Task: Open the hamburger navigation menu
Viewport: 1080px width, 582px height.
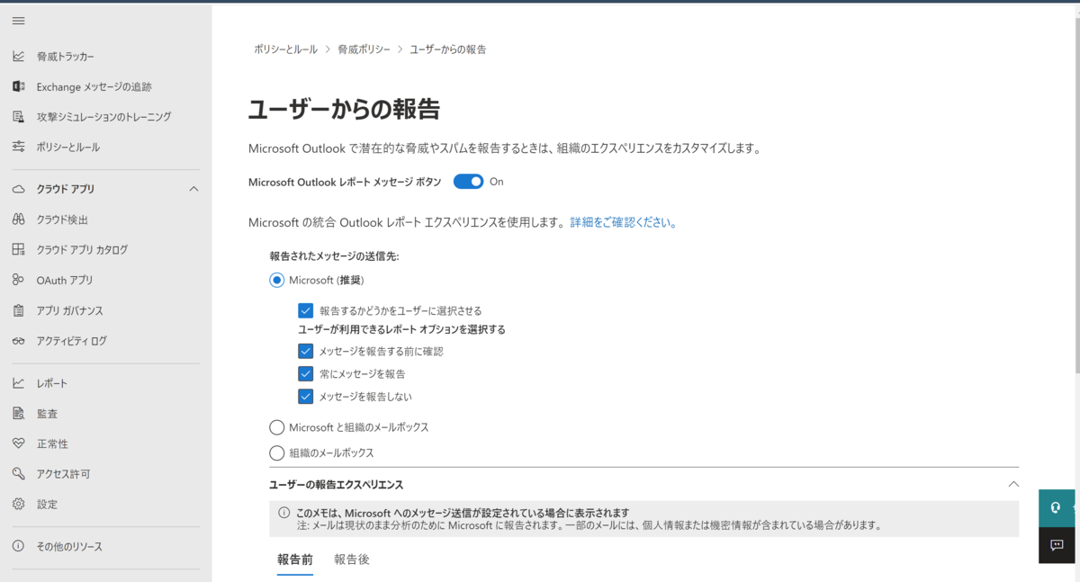Action: click(18, 21)
